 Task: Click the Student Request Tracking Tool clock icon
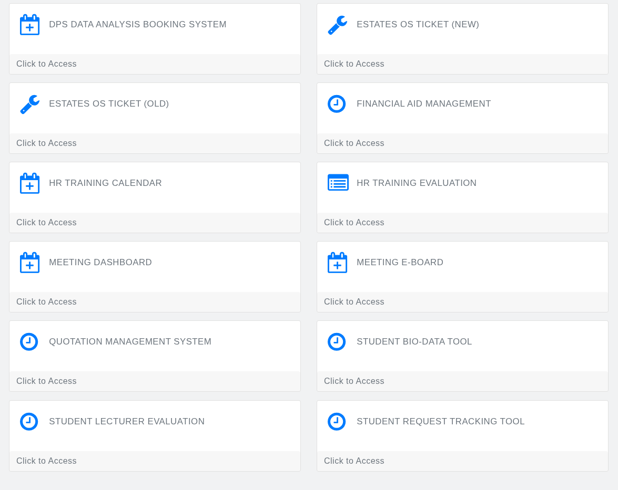tap(337, 422)
